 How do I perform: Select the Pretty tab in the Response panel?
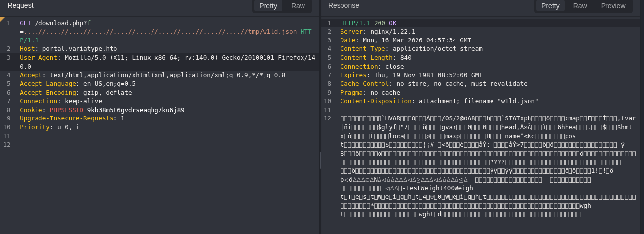tap(550, 6)
